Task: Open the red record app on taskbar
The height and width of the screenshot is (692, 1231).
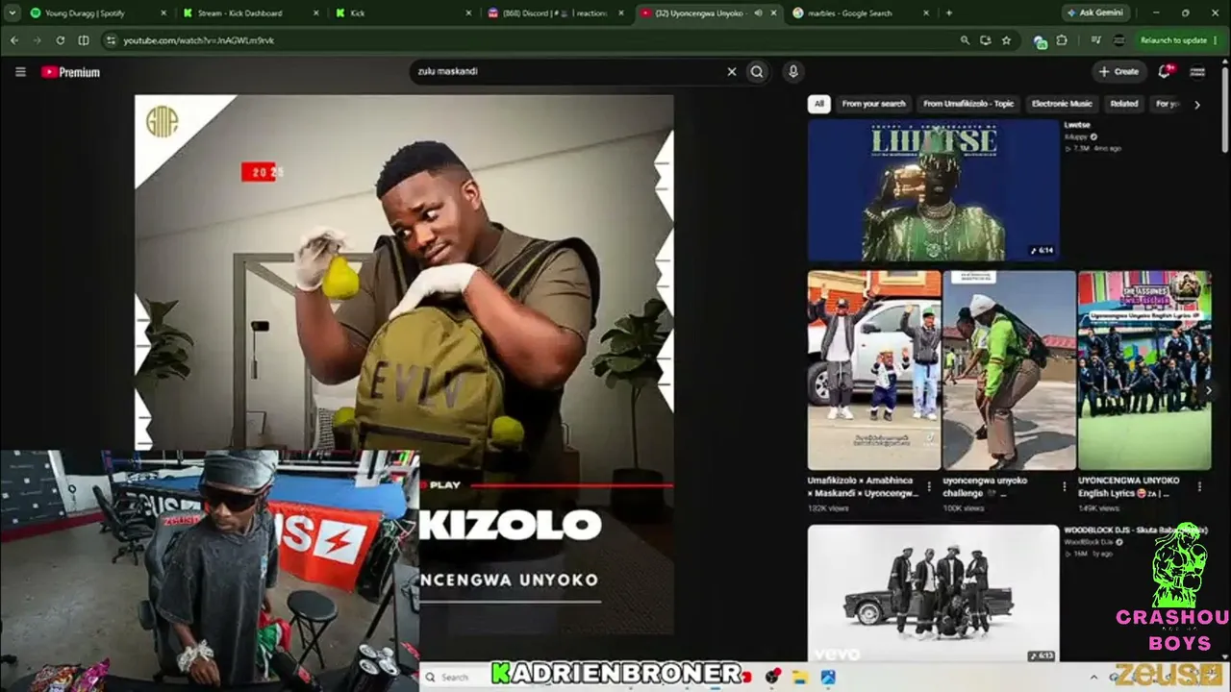Action: coord(772,677)
